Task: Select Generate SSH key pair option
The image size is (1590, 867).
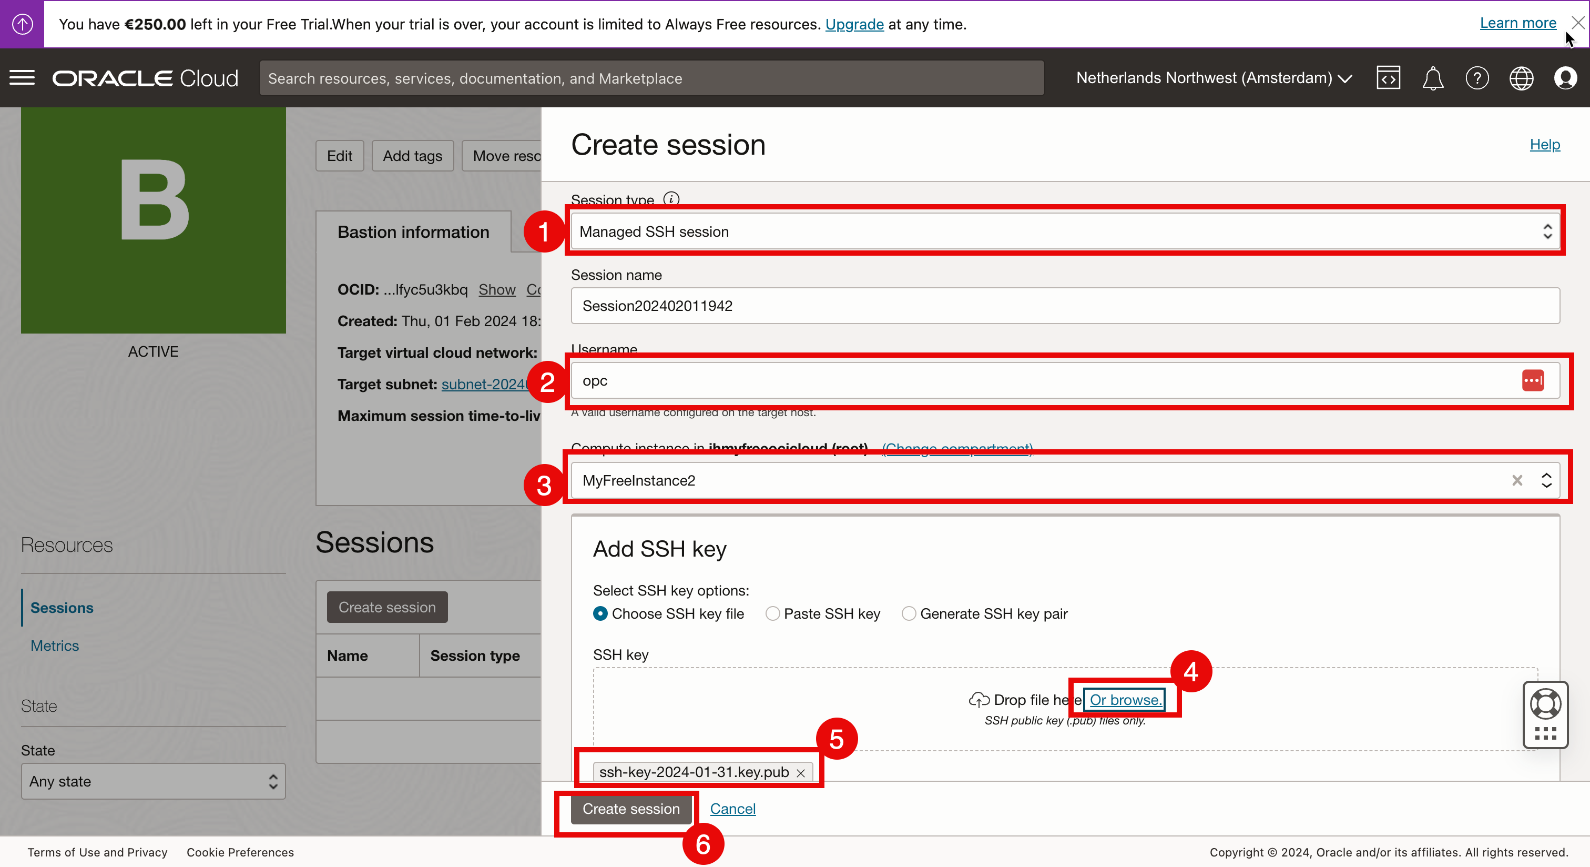Action: pyautogui.click(x=909, y=613)
